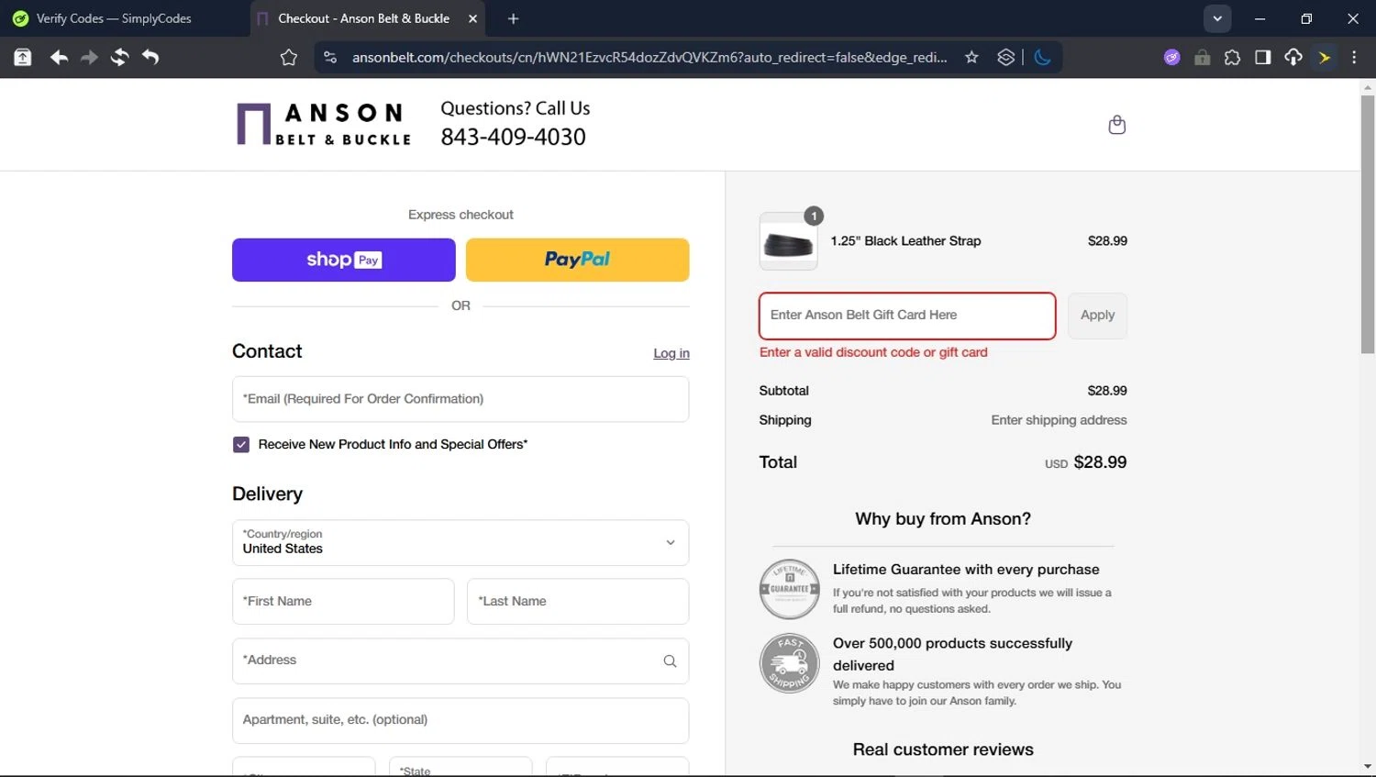
Task: Open the State dropdown field
Action: (x=461, y=767)
